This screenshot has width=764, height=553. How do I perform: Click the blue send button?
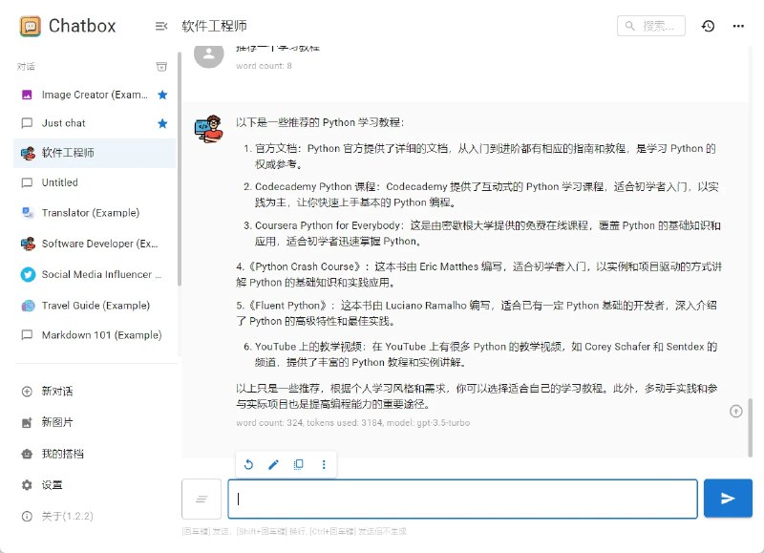728,498
